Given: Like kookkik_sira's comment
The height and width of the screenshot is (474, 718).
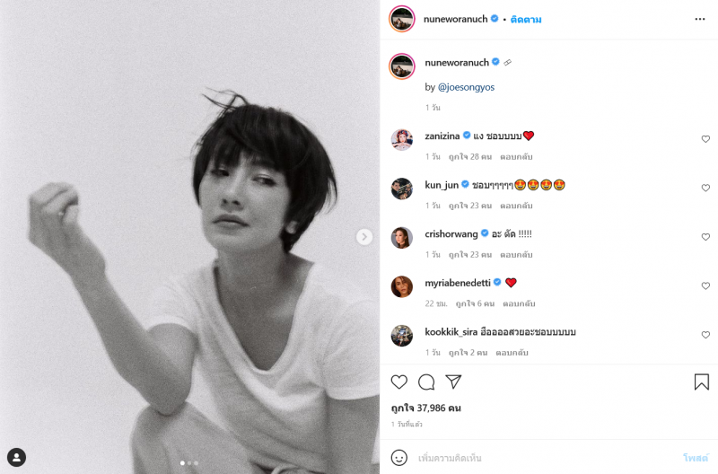Looking at the screenshot, I should pos(705,335).
